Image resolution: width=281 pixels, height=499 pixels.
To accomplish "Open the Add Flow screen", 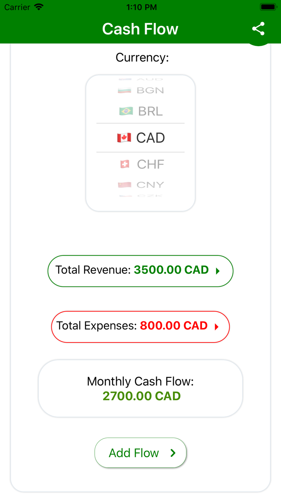I will pos(140,452).
